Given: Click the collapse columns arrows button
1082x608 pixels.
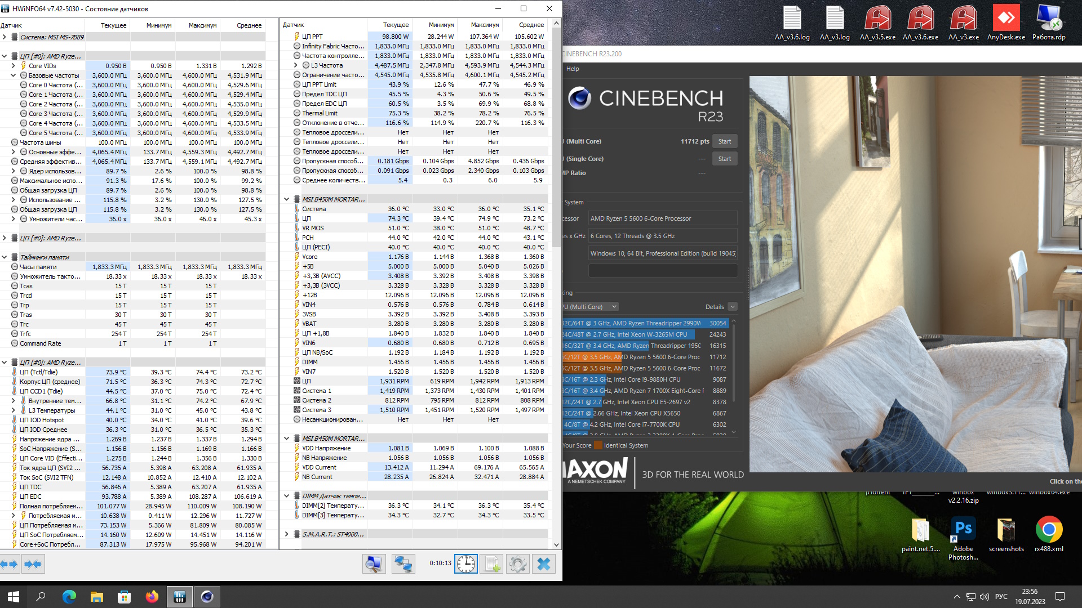Looking at the screenshot, I should point(33,564).
